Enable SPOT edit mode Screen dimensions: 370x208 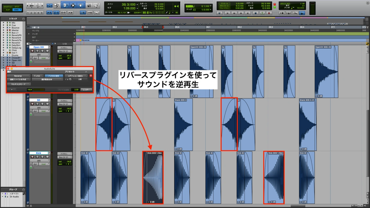click(x=17, y=7)
